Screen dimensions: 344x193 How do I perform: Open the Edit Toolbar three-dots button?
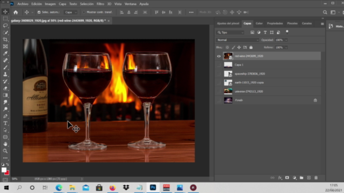[x=5, y=158]
